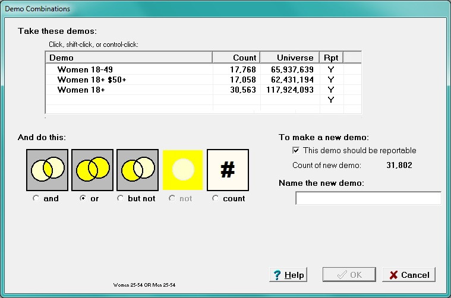Click universe value 117,924,093
The height and width of the screenshot is (298, 451).
pos(290,90)
